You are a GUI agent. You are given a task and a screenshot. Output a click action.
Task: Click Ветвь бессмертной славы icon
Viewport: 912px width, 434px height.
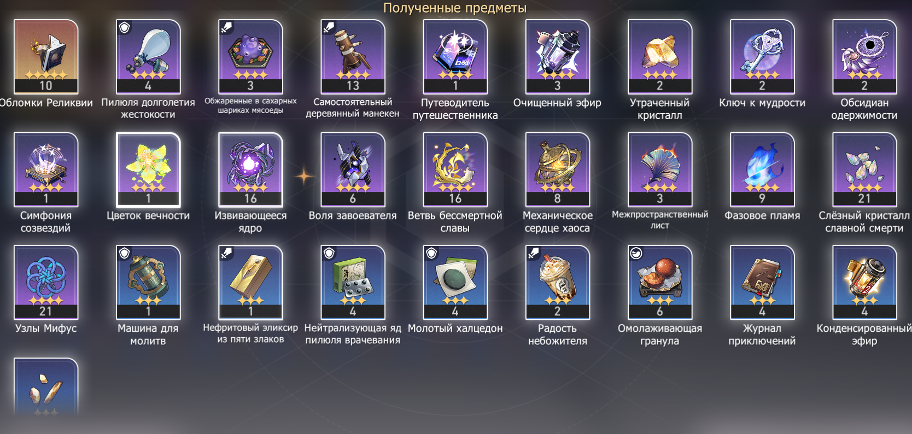click(455, 169)
